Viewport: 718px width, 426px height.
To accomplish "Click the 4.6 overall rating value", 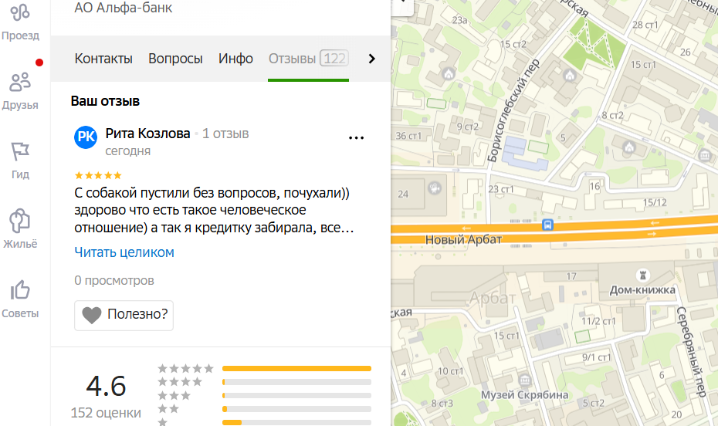I will point(106,386).
